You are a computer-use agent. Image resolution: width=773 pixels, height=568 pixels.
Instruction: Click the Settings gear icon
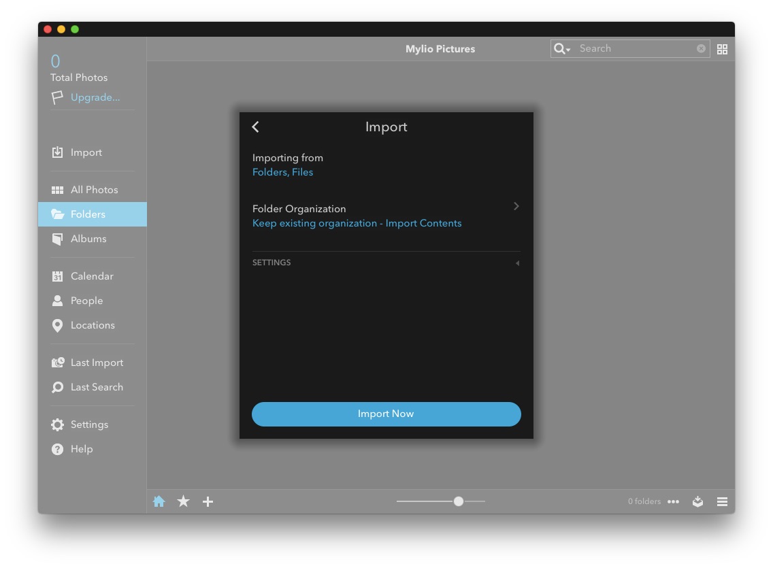coord(57,424)
